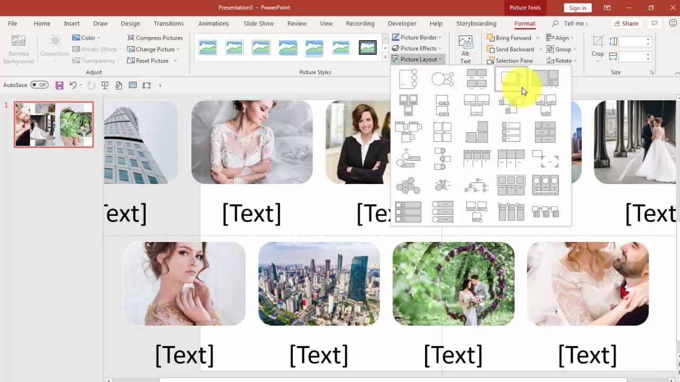Expand the Change Picture dropdown

point(154,49)
